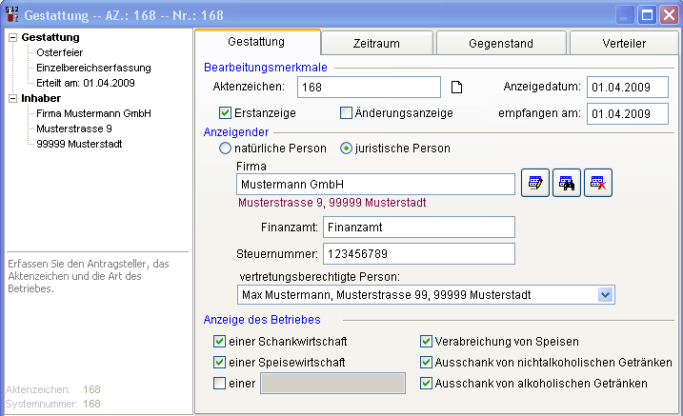Select Einzelbereichserfassung in the tree
The width and height of the screenshot is (683, 416).
[93, 68]
